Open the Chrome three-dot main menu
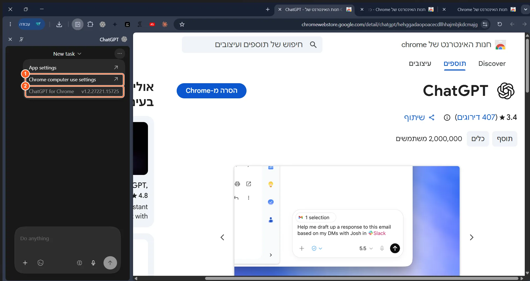Screen dimensions: 530x281 [10, 24]
